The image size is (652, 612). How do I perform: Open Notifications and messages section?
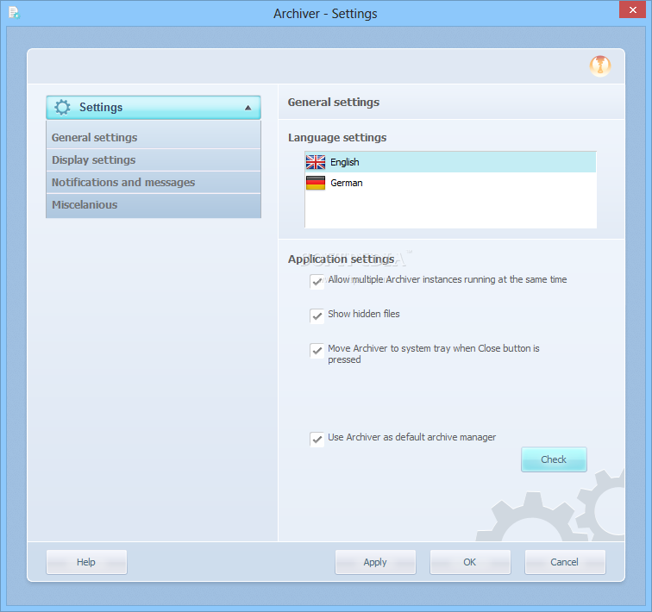154,183
